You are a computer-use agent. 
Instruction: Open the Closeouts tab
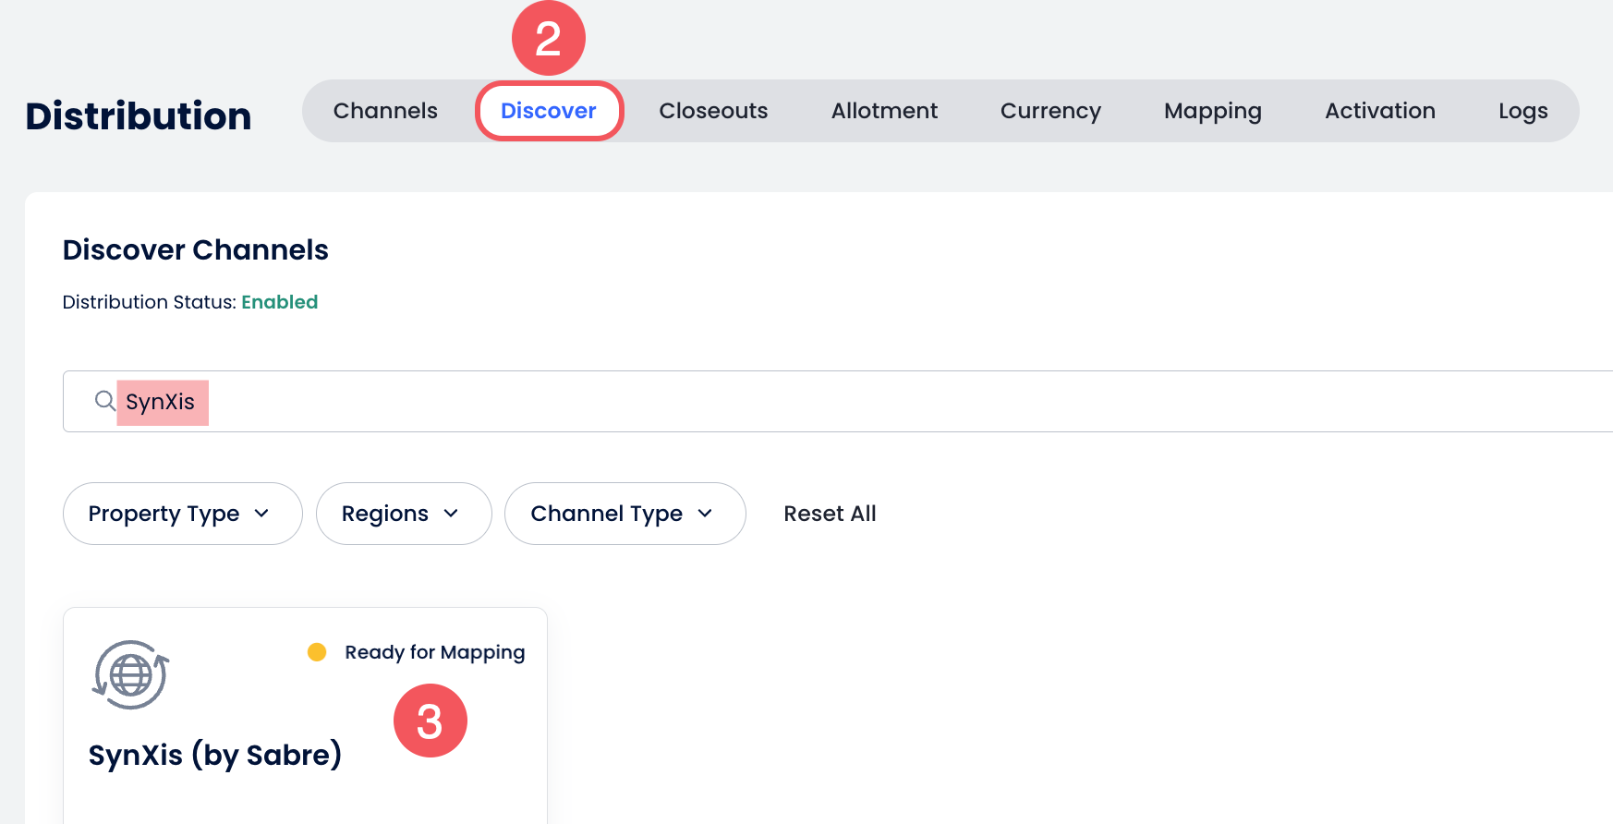[713, 111]
